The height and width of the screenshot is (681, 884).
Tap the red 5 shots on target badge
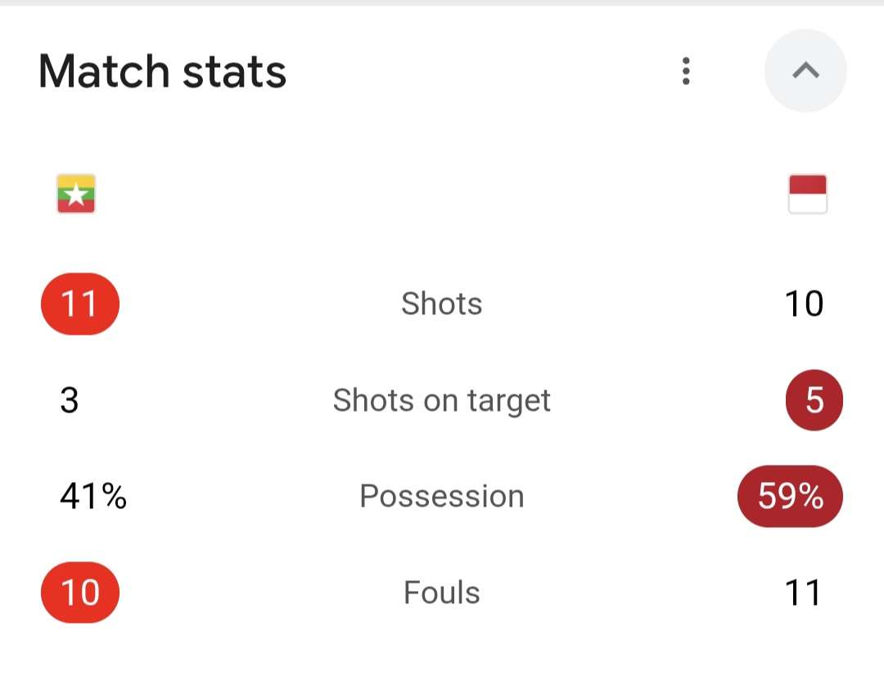[814, 400]
